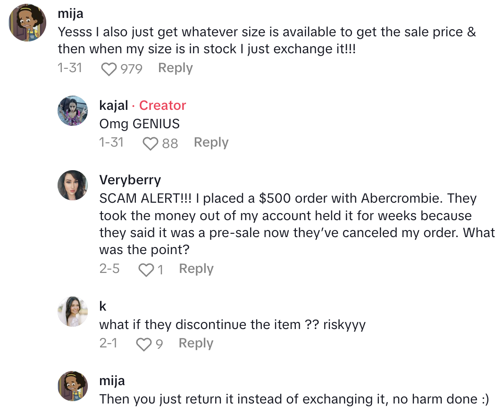Reply to Veryberry's Abercrombie comment
The width and height of the screenshot is (503, 412).
click(196, 269)
